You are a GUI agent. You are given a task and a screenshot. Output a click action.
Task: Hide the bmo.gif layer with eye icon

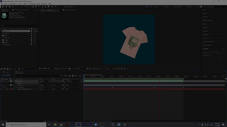2,81
